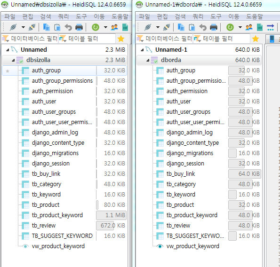The height and width of the screenshot is (267, 280).
Task: Click the copy icon in left window toolbar
Action: (x=47, y=27)
